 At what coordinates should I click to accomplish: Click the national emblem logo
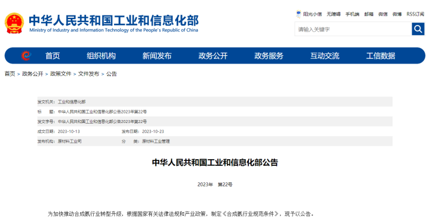coord(14,23)
